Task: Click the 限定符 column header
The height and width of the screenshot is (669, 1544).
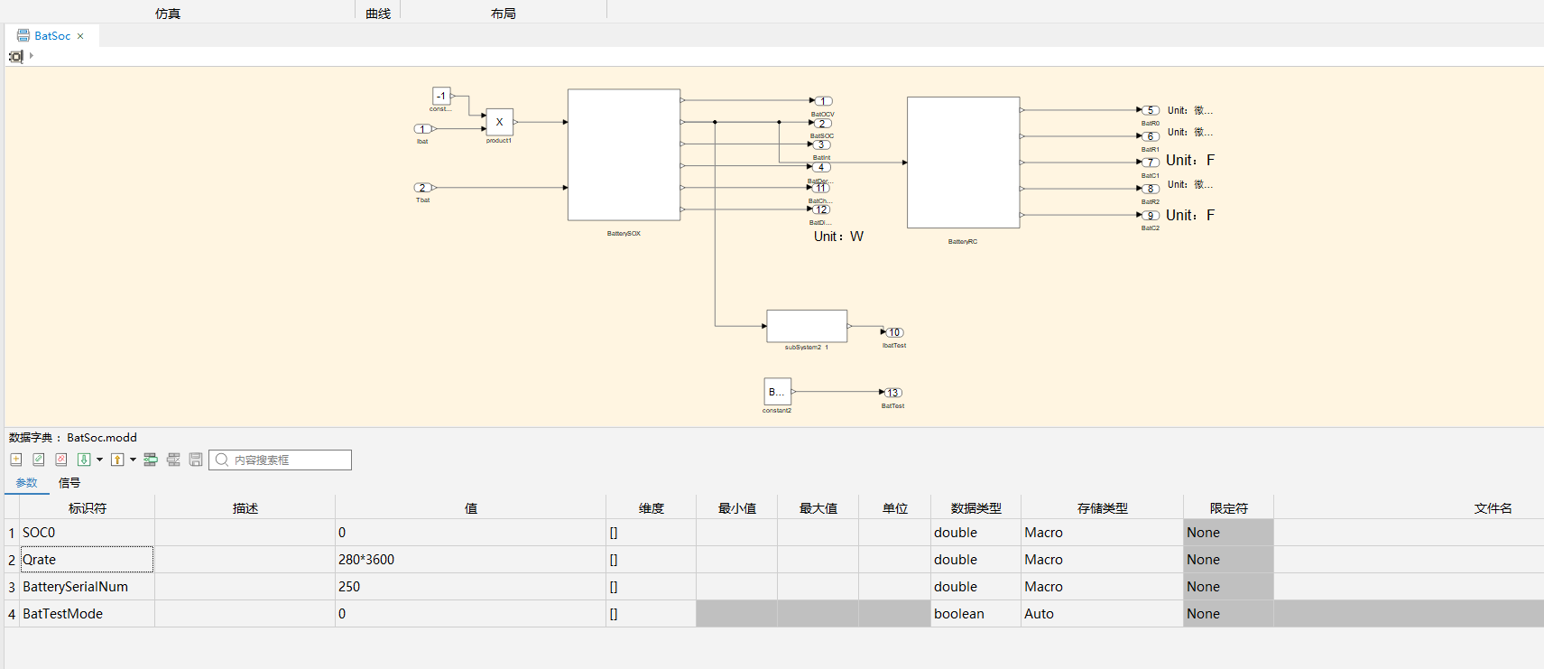Action: pos(1229,508)
